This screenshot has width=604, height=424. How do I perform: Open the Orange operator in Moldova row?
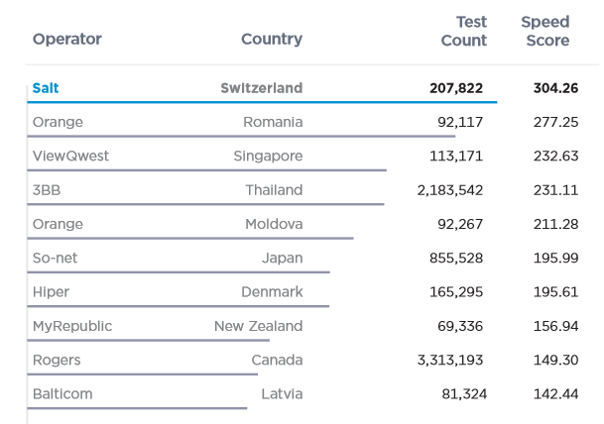point(58,224)
